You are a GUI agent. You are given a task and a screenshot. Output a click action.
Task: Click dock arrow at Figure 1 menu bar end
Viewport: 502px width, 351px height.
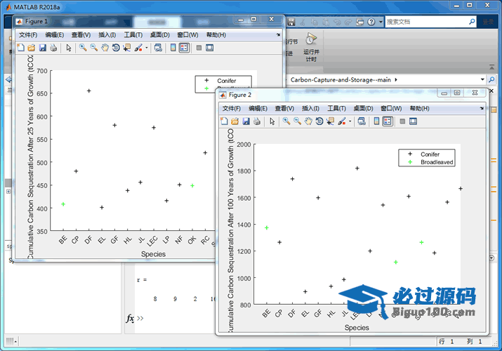[278, 34]
